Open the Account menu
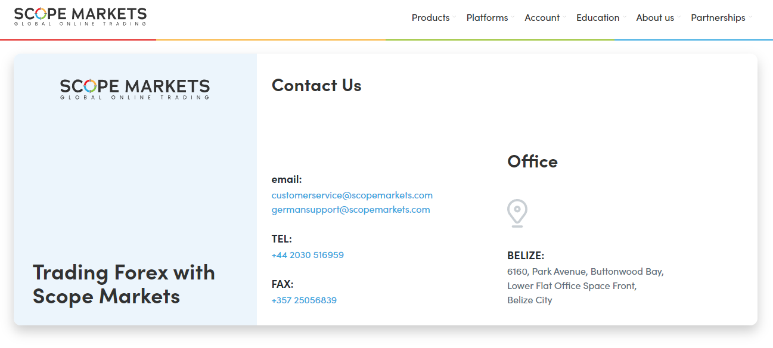The width and height of the screenshot is (773, 348). click(x=542, y=18)
